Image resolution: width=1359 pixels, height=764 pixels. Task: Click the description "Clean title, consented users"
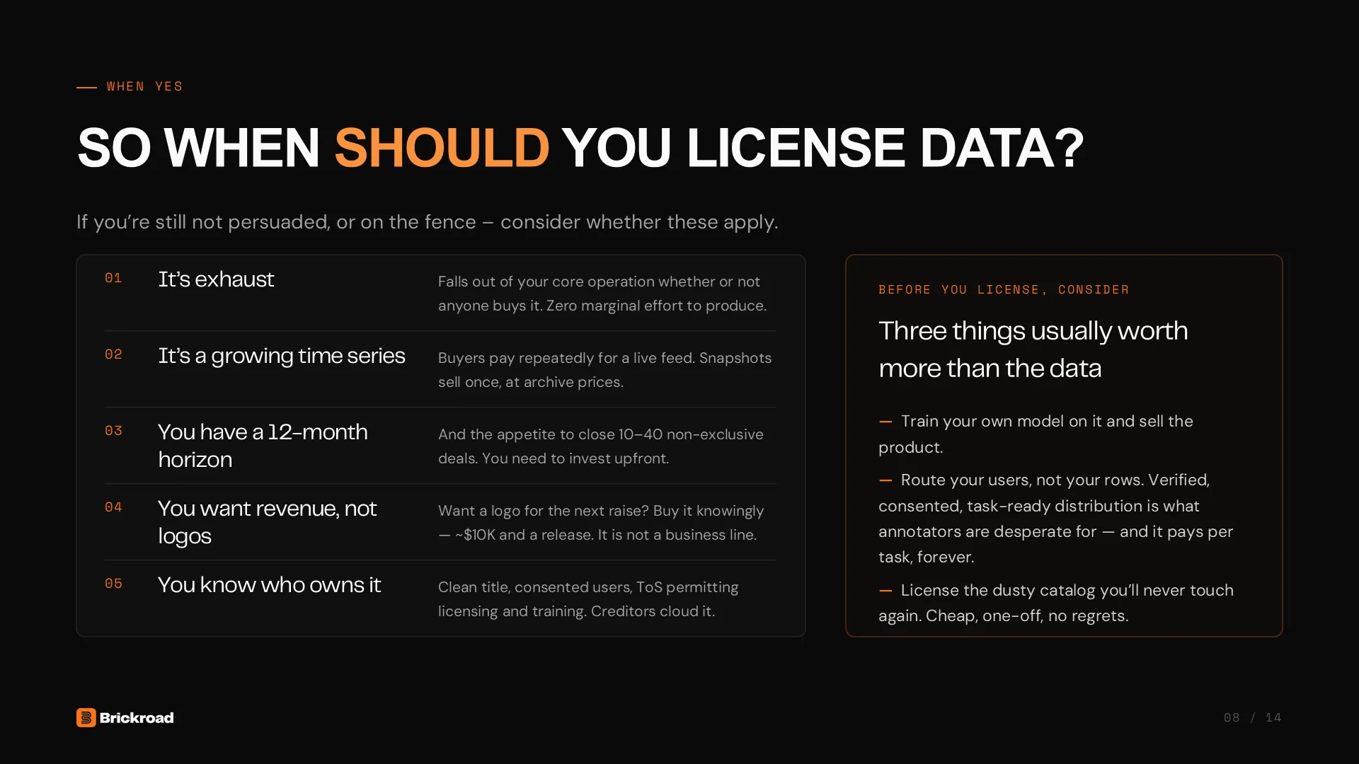click(588, 599)
